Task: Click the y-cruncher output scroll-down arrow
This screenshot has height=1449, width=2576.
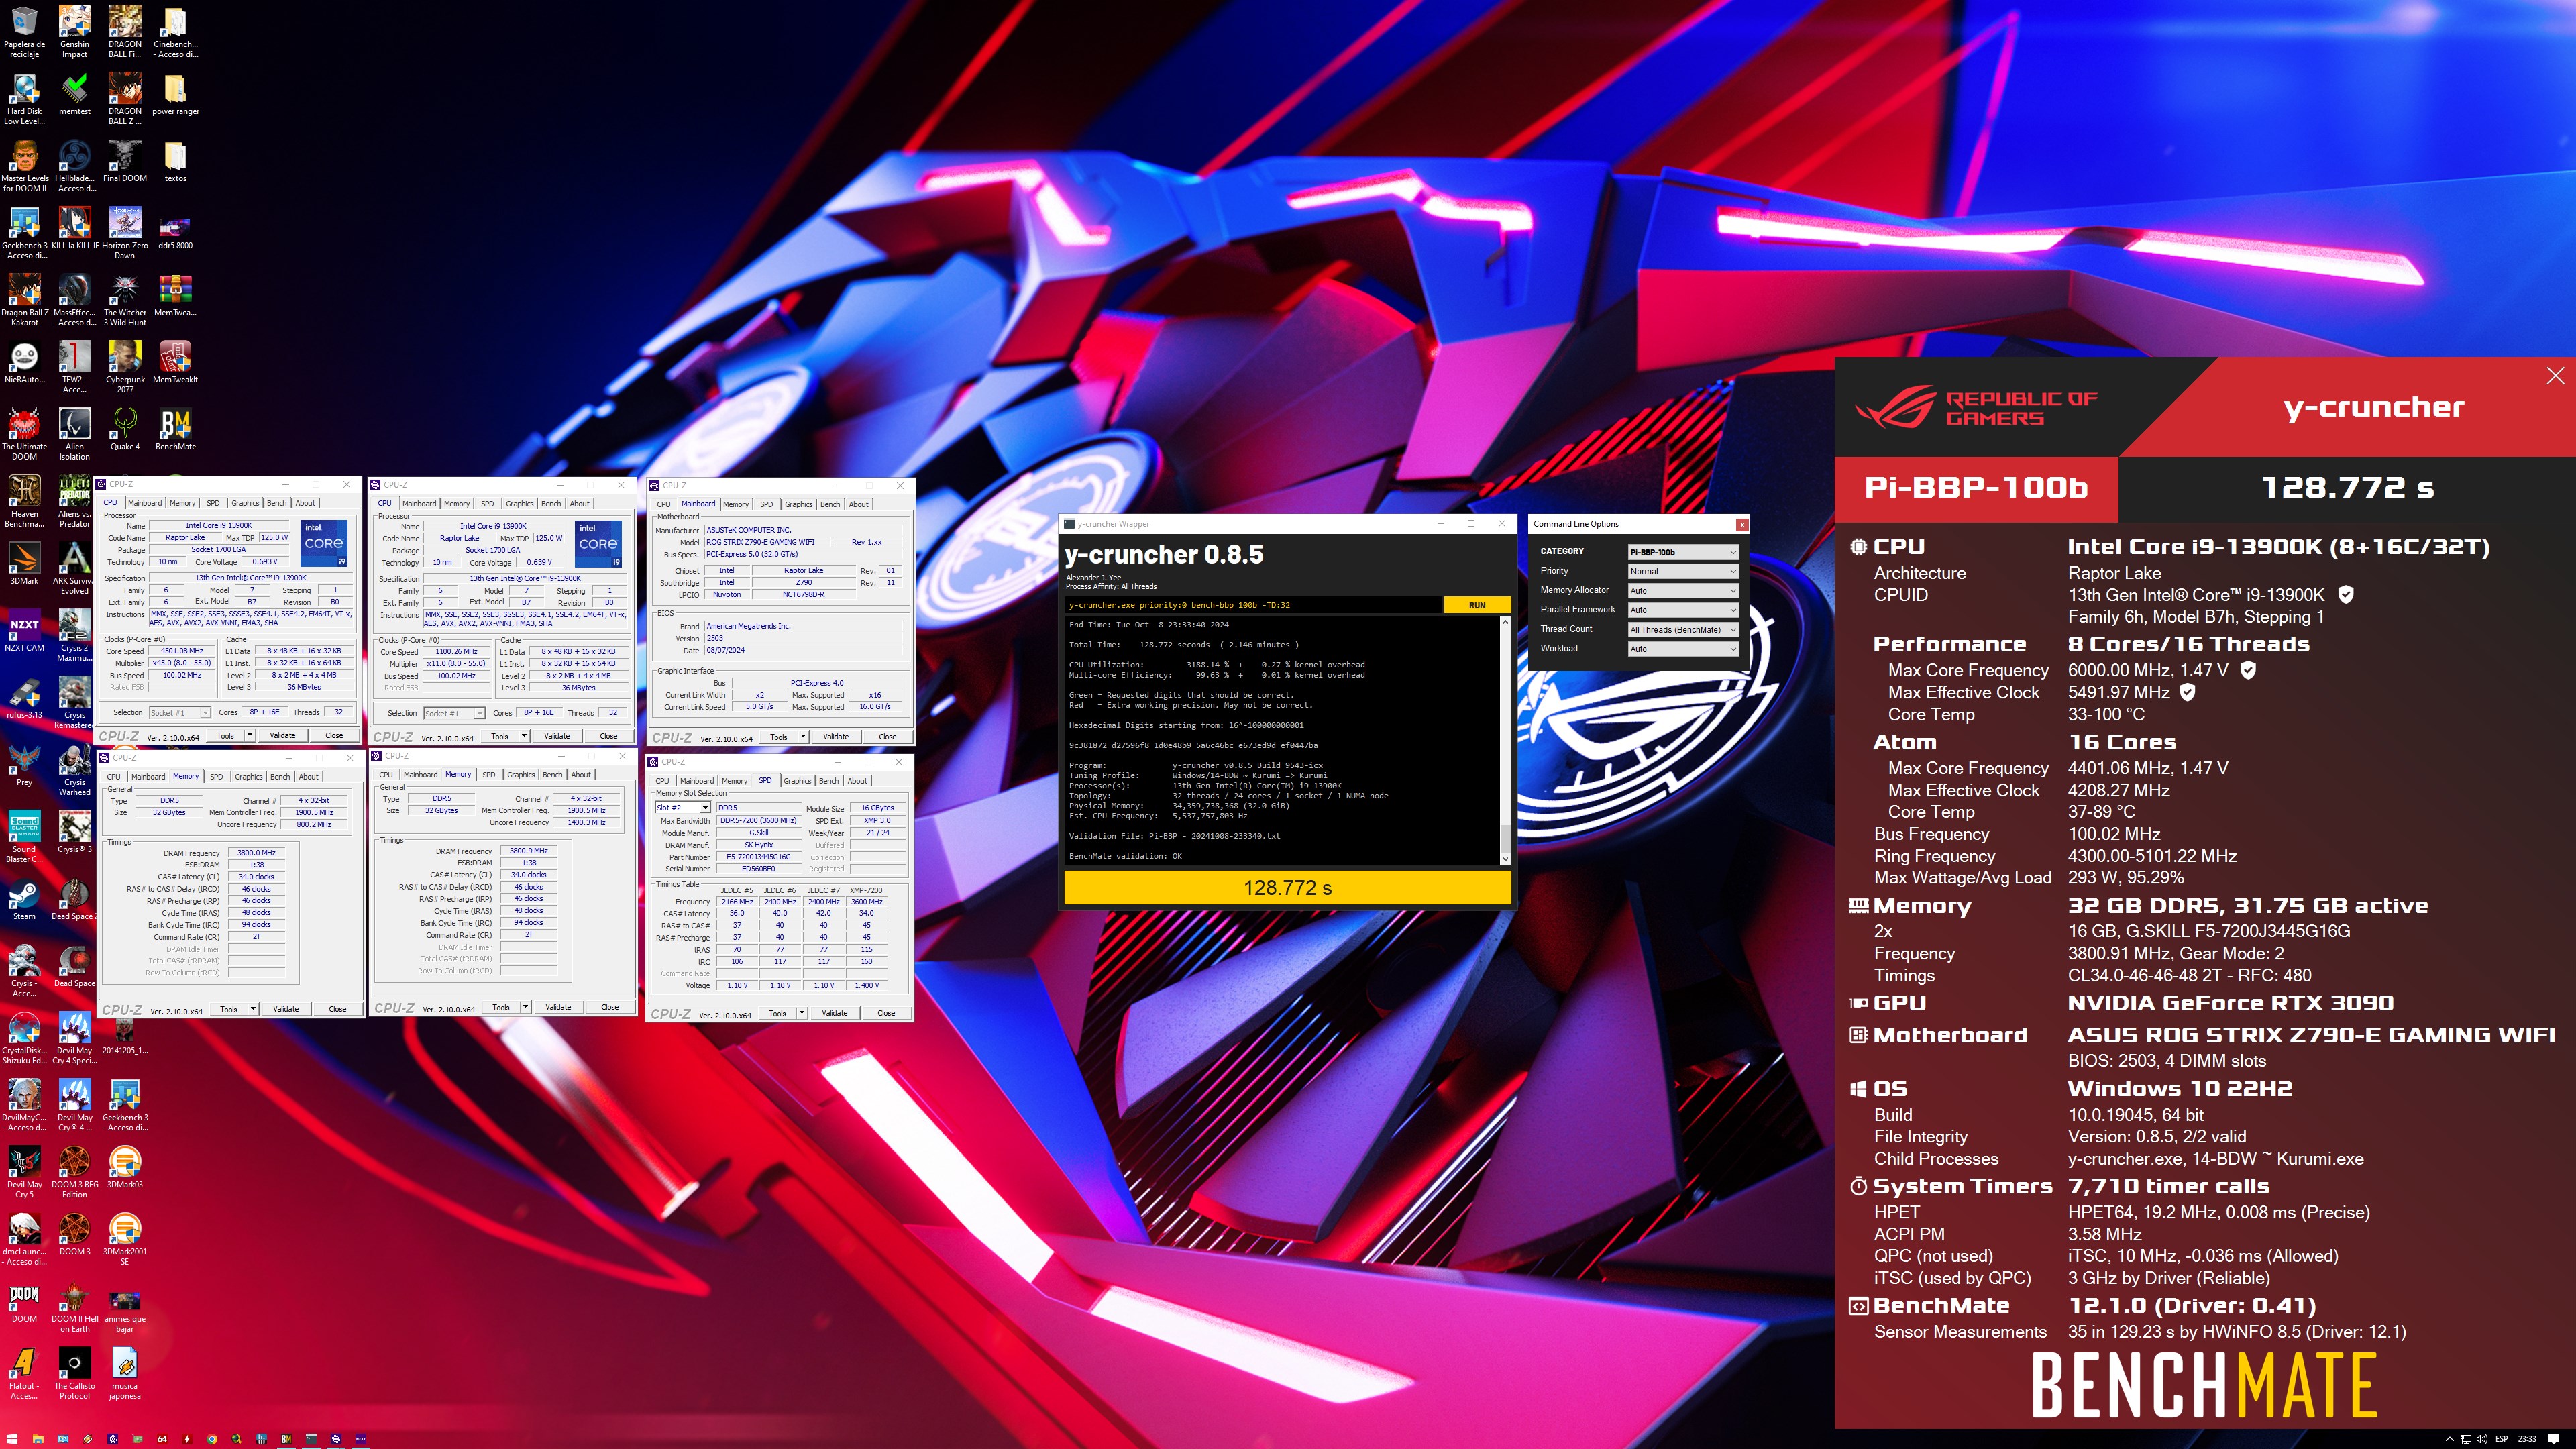Action: [x=1505, y=859]
